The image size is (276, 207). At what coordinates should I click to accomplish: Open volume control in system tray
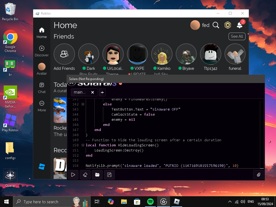[x=243, y=202]
